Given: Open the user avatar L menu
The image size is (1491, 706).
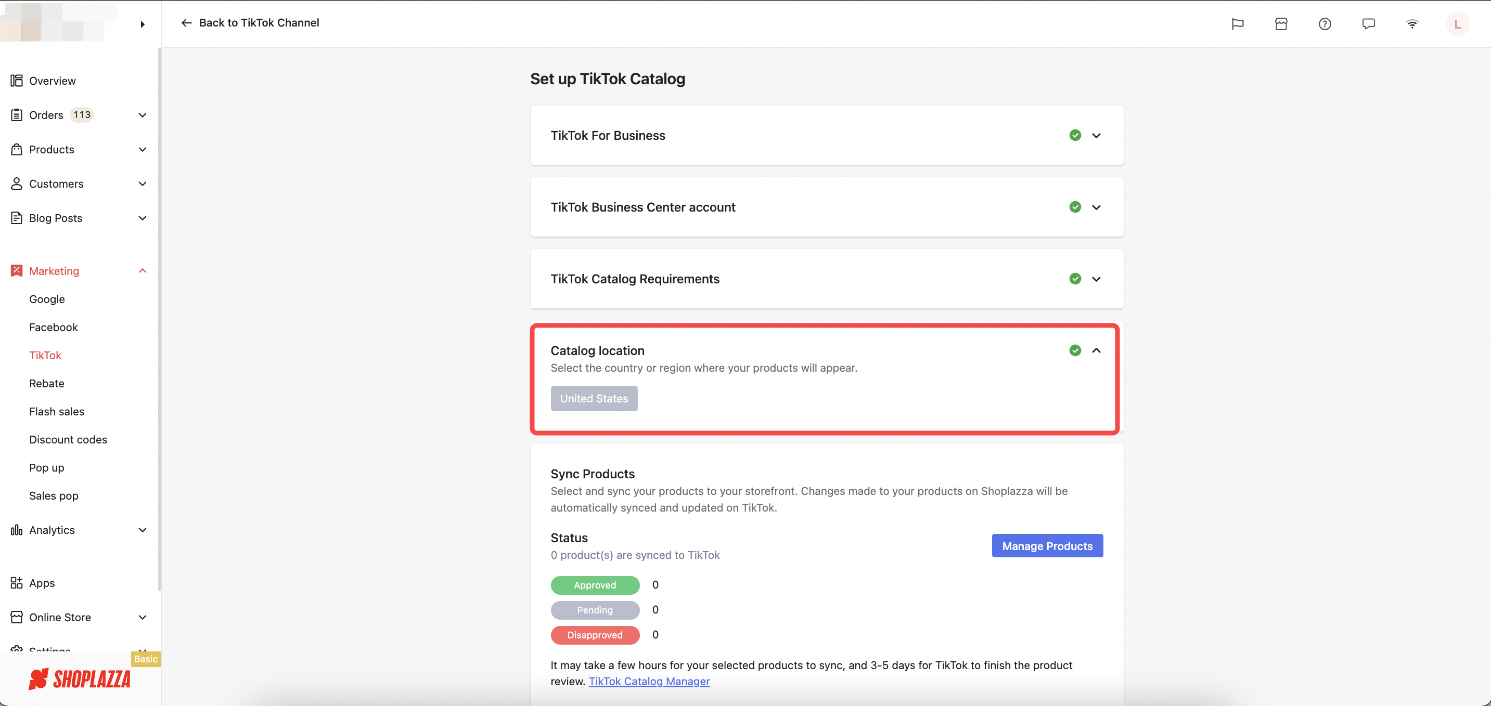Looking at the screenshot, I should pyautogui.click(x=1457, y=24).
